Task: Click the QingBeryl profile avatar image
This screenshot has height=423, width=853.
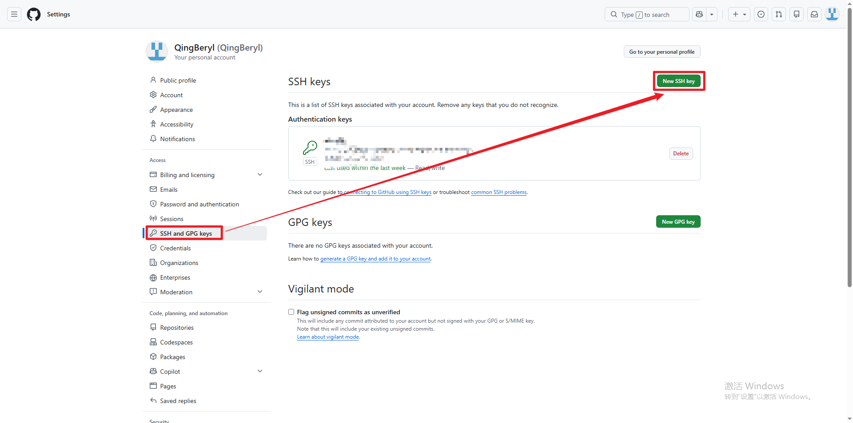Action: [157, 51]
